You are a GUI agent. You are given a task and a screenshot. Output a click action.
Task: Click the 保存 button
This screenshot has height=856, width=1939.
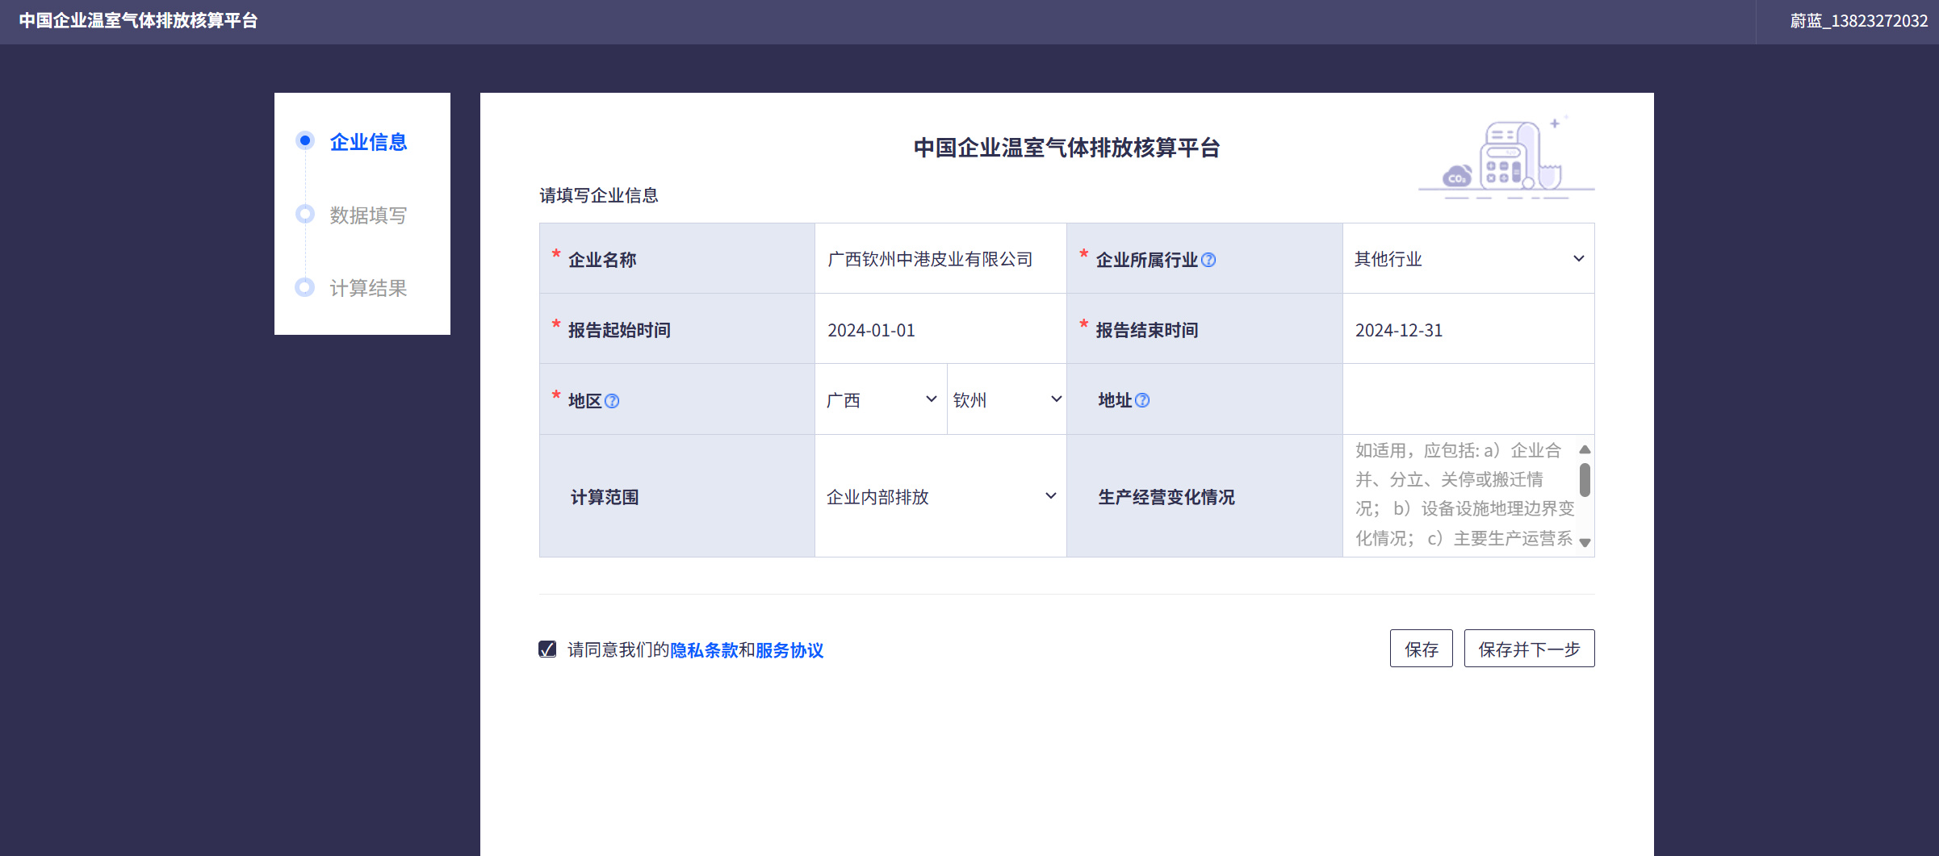1421,649
